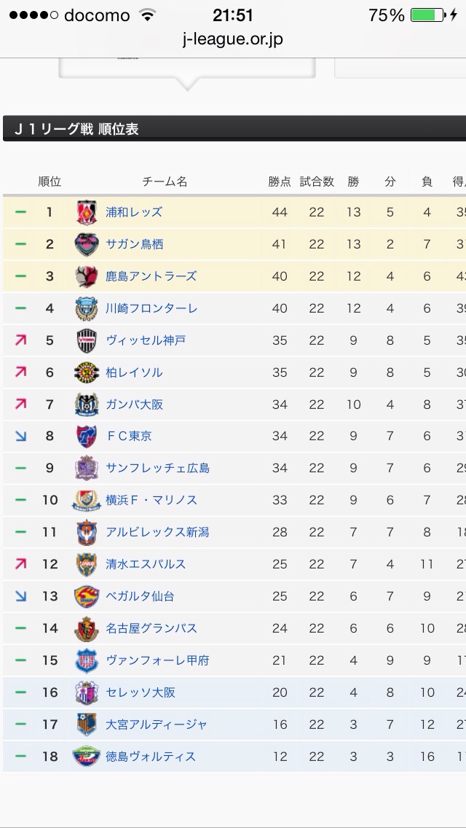The image size is (466, 828).
Task: Click the Yokohama F. Marinos crest
Action: point(87,500)
